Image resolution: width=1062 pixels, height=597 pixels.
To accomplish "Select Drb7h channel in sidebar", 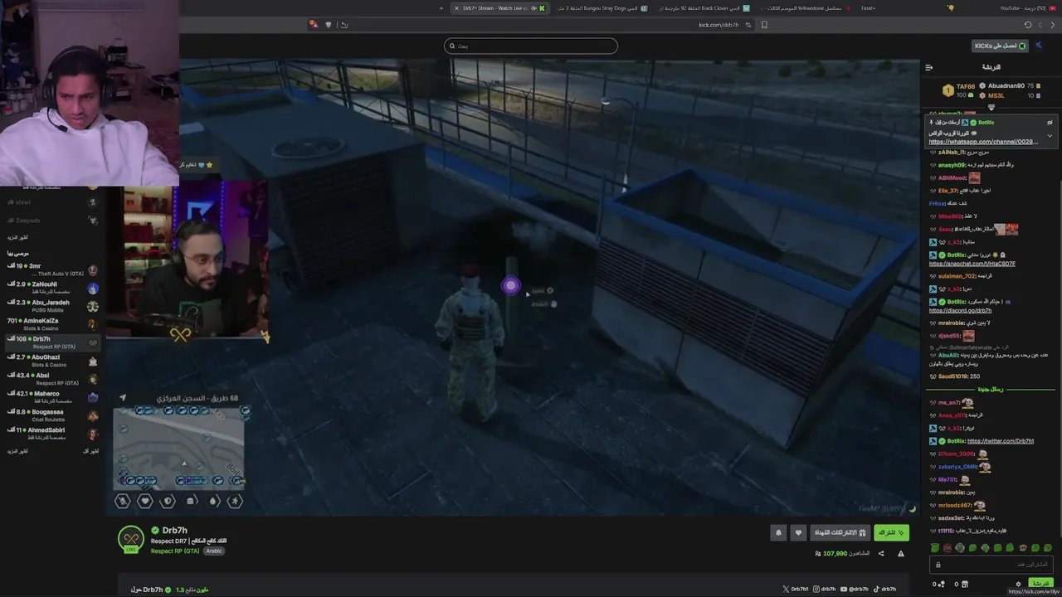I will coord(52,342).
